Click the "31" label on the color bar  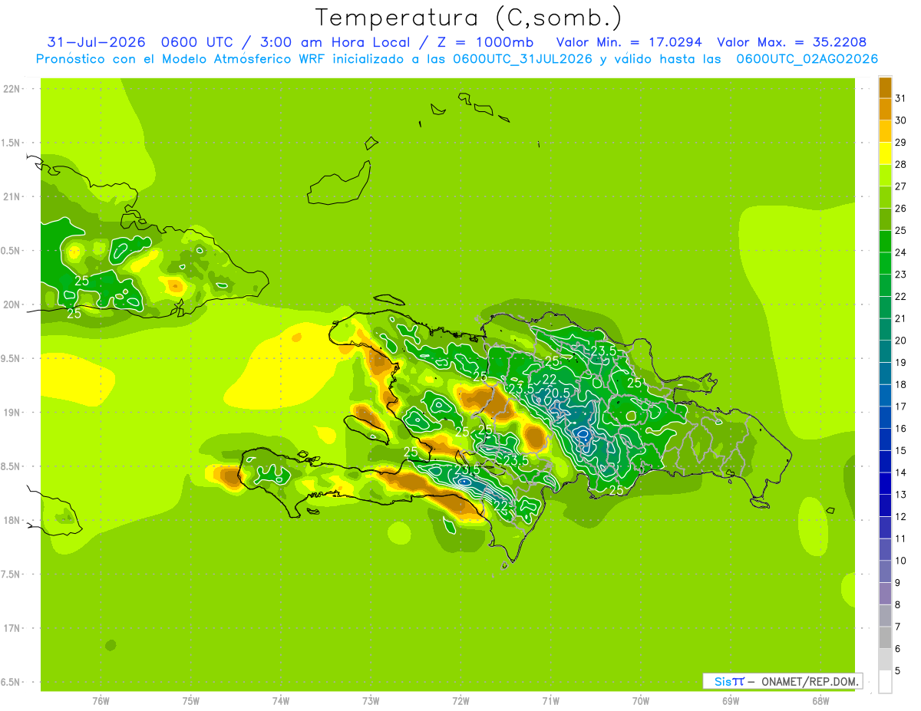pyautogui.click(x=901, y=97)
